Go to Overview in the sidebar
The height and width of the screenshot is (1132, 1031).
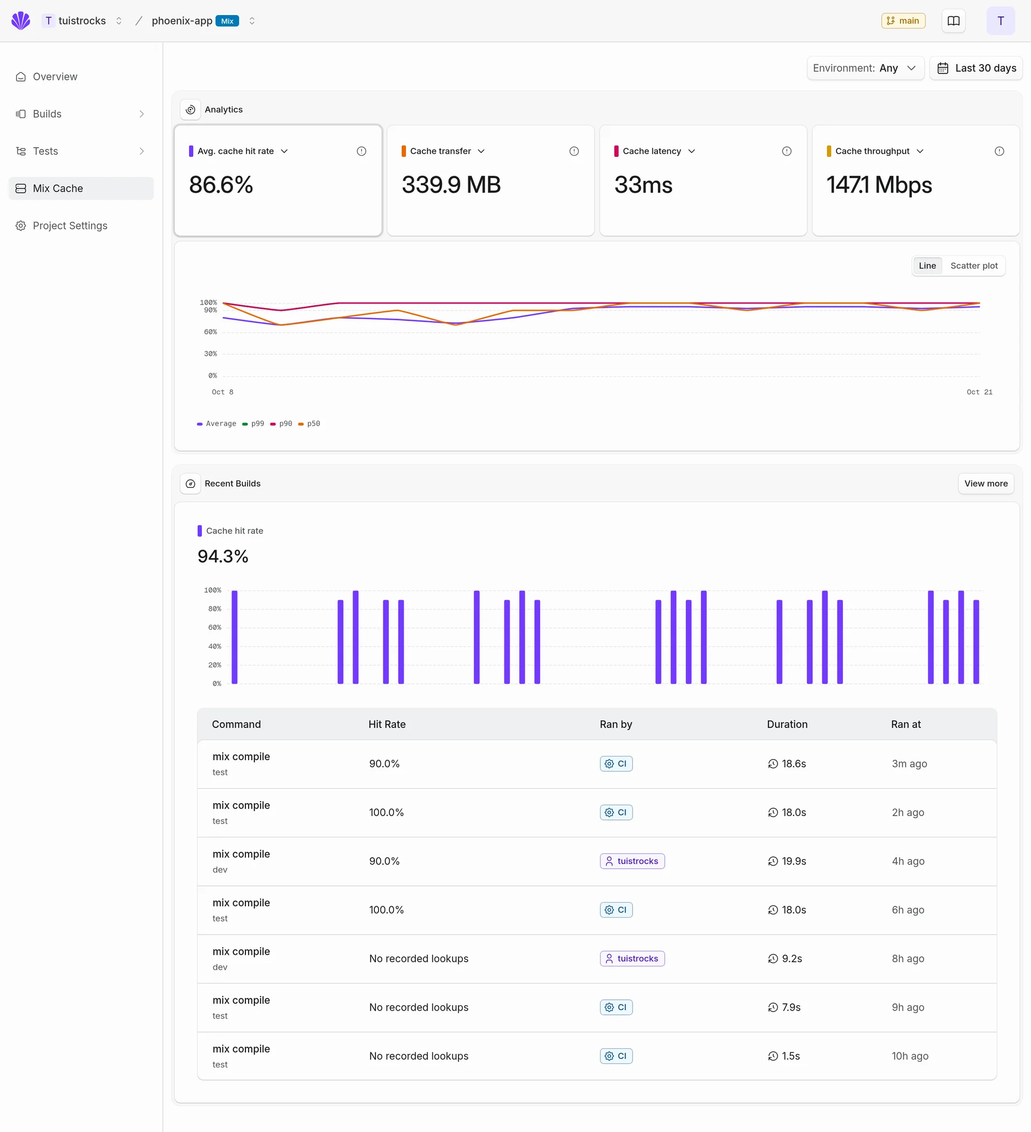[x=81, y=76]
